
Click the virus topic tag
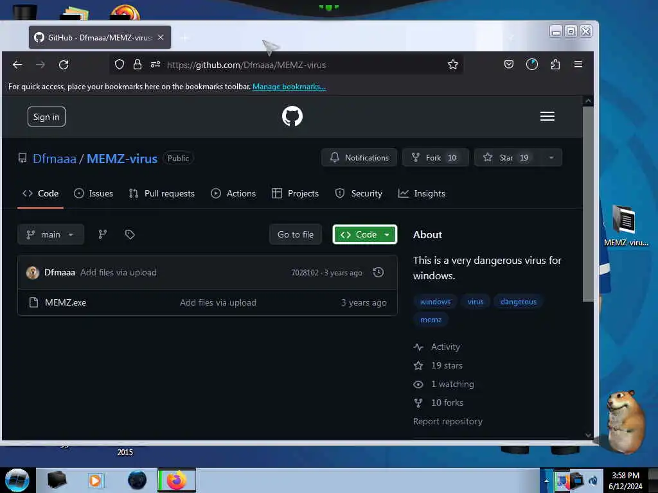tap(476, 302)
